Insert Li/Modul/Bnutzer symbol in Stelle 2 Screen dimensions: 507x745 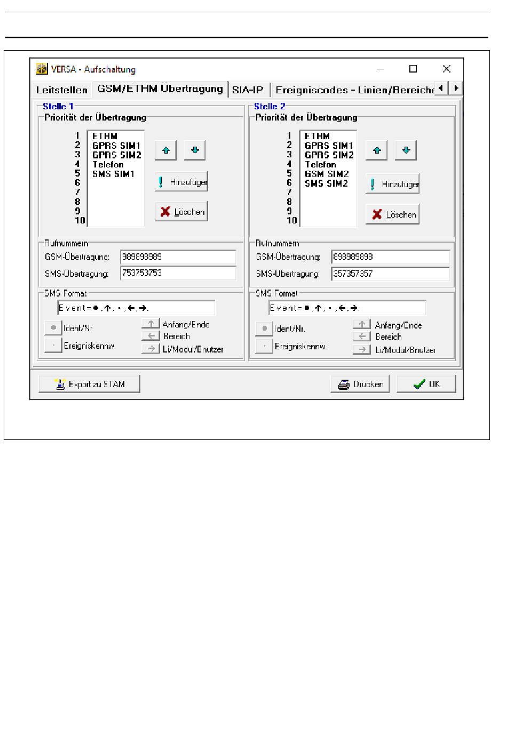click(x=362, y=350)
